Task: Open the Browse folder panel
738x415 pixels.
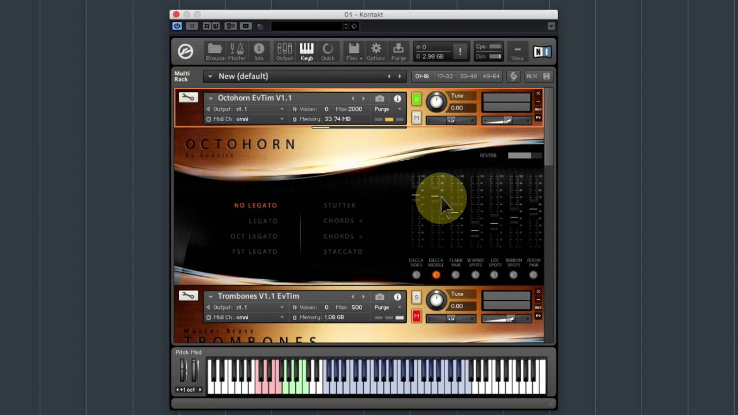Action: pyautogui.click(x=215, y=51)
